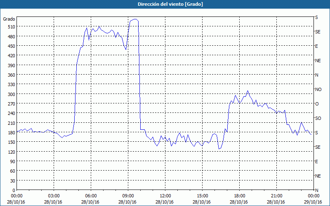This screenshot has height=206, width=330.
Task: Click the 00:00 29/10/16 end time label
Action: 313,199
